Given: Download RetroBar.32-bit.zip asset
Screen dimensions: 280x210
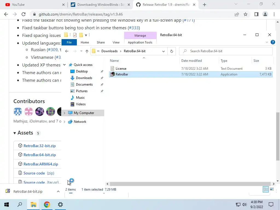Looking at the screenshot, I should pyautogui.click(x=40, y=146).
